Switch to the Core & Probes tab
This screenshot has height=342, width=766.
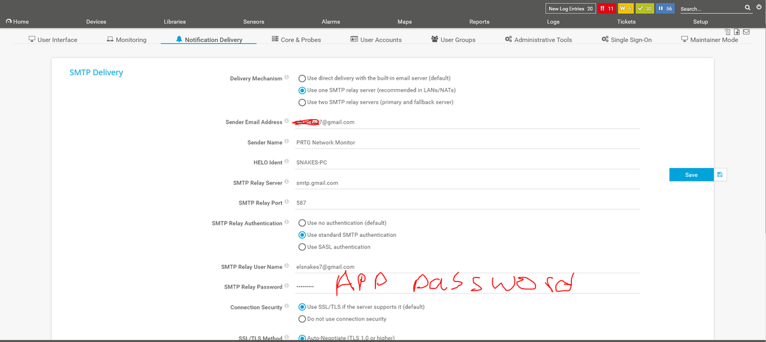click(296, 39)
